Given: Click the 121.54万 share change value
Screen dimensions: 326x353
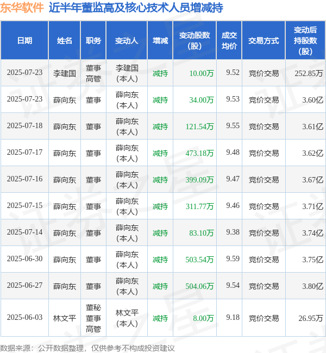Looking at the screenshot, I should [x=199, y=127].
